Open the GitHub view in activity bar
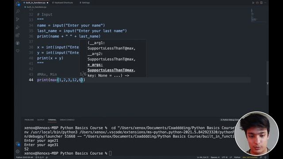 18,43
